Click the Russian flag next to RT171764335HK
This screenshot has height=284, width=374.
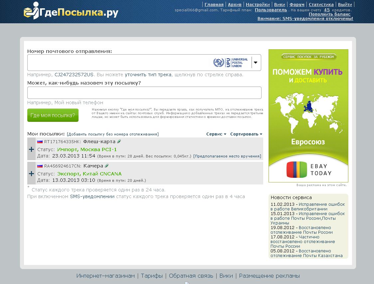tap(40, 142)
